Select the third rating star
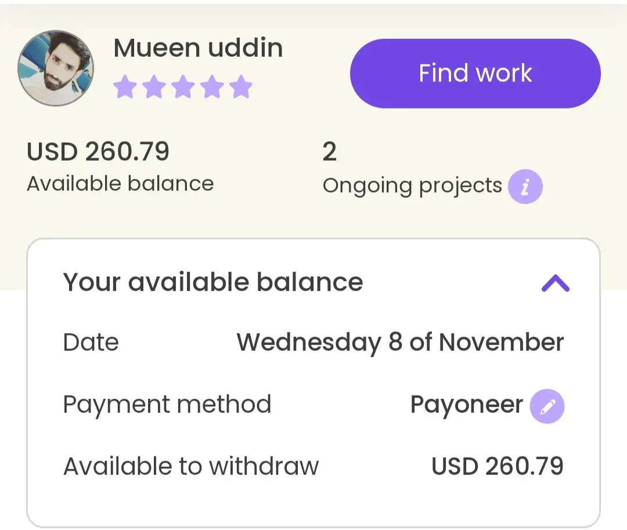627x530 pixels. [183, 88]
